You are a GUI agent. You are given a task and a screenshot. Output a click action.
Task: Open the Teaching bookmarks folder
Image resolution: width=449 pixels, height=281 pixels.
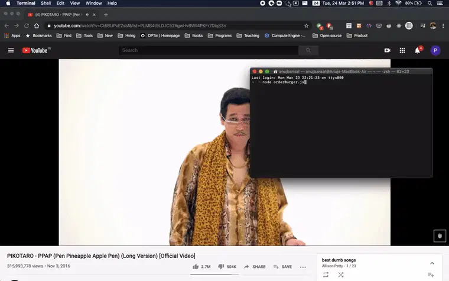click(x=248, y=35)
